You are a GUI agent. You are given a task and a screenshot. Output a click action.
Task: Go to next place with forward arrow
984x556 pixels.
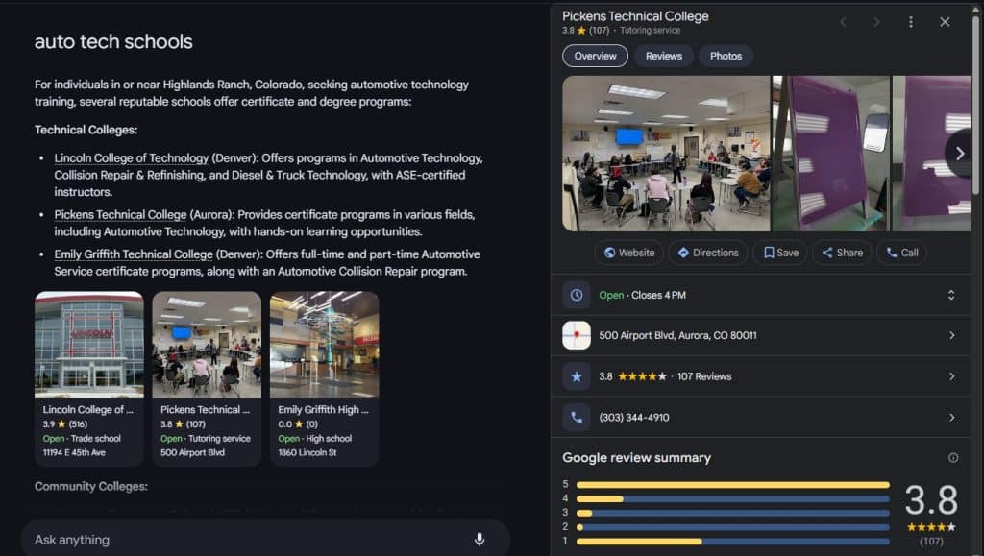[876, 22]
